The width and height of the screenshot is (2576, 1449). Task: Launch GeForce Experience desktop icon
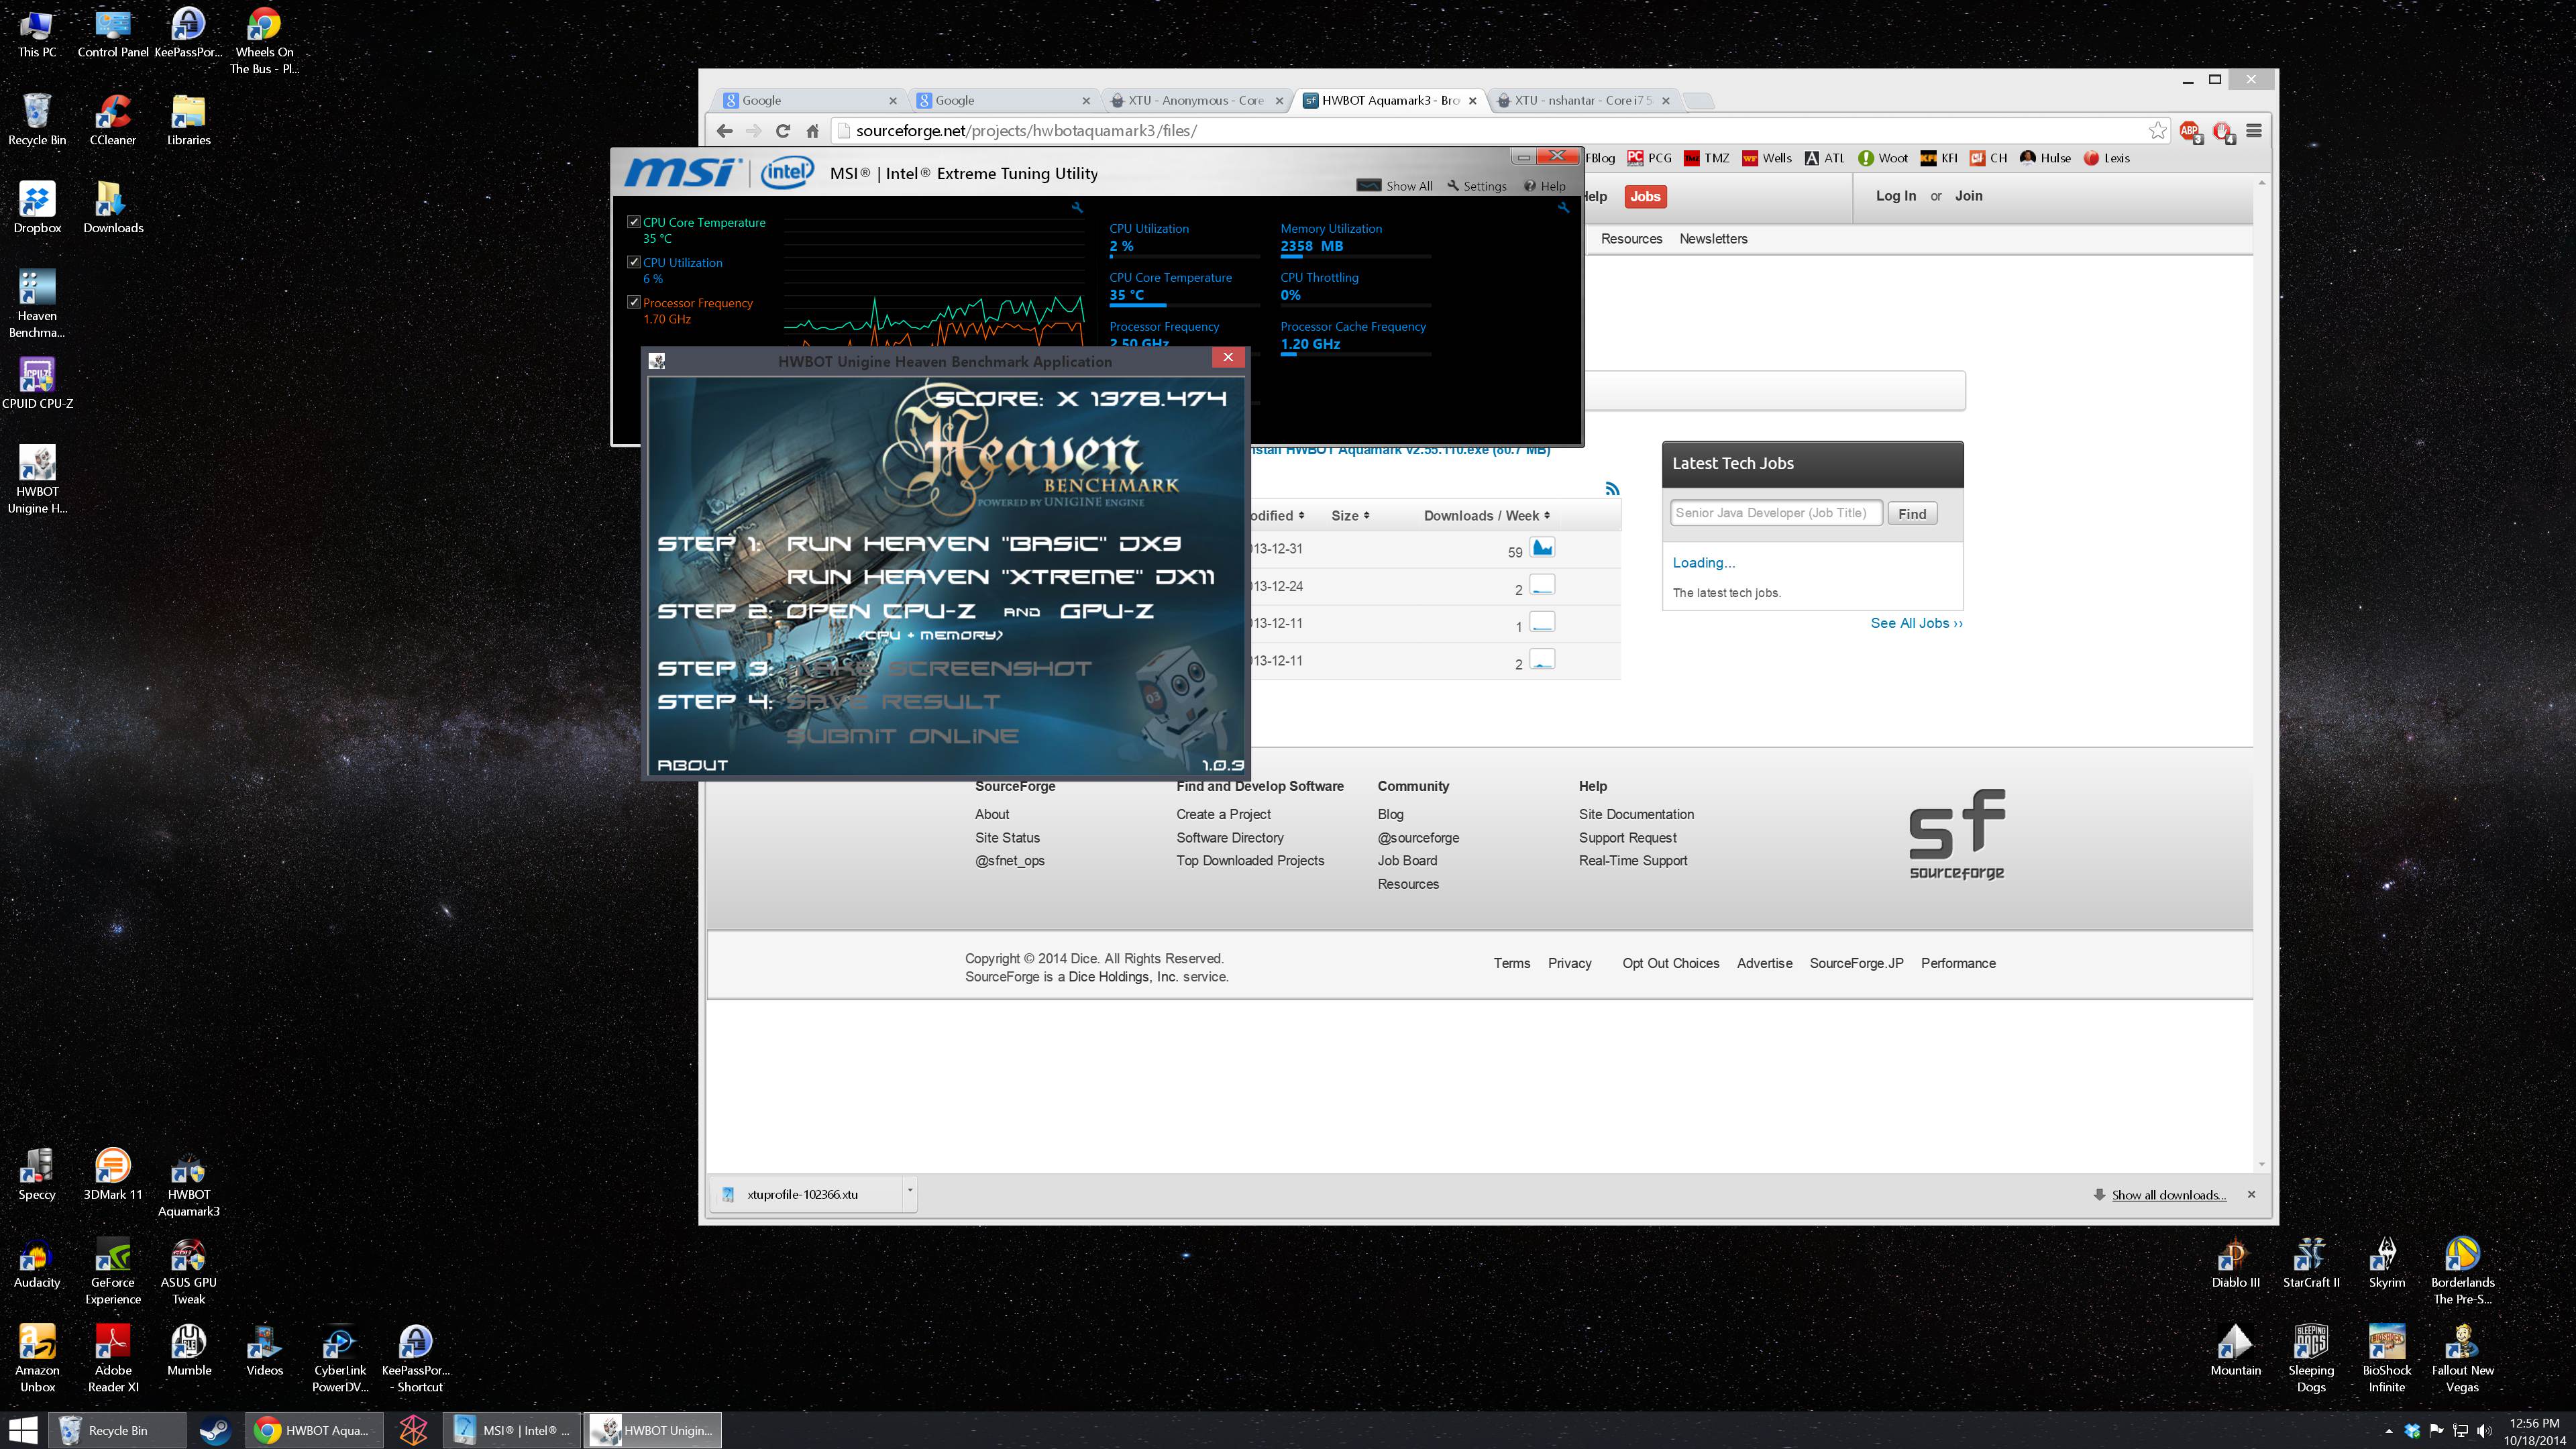click(113, 1270)
